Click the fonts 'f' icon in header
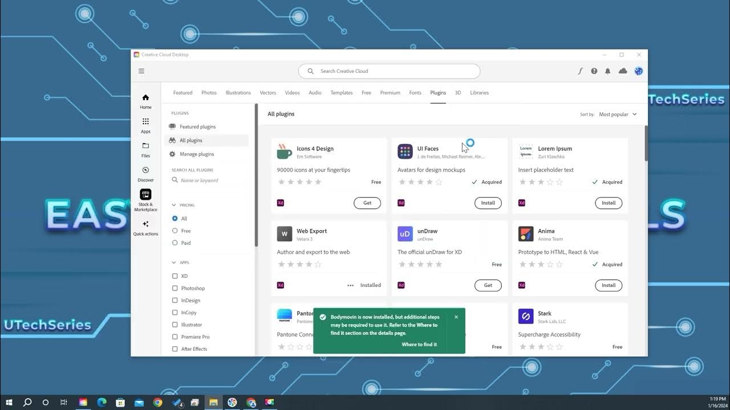The image size is (730, 410). 581,71
